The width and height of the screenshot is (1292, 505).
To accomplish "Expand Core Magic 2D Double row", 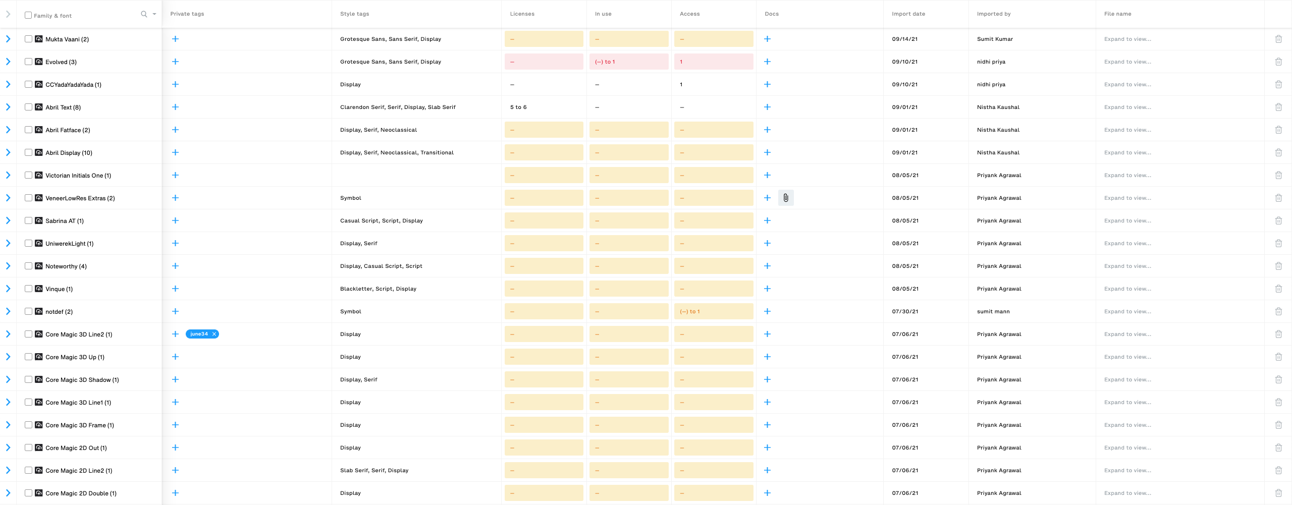I will click(x=8, y=493).
